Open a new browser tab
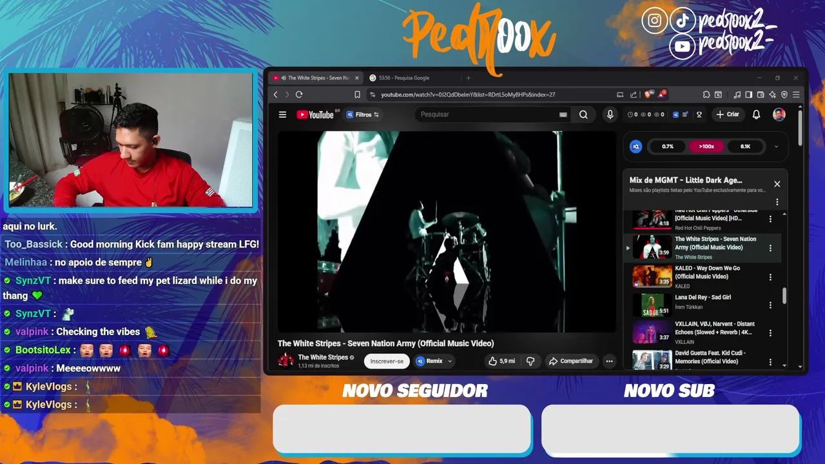This screenshot has width=825, height=464. (468, 78)
